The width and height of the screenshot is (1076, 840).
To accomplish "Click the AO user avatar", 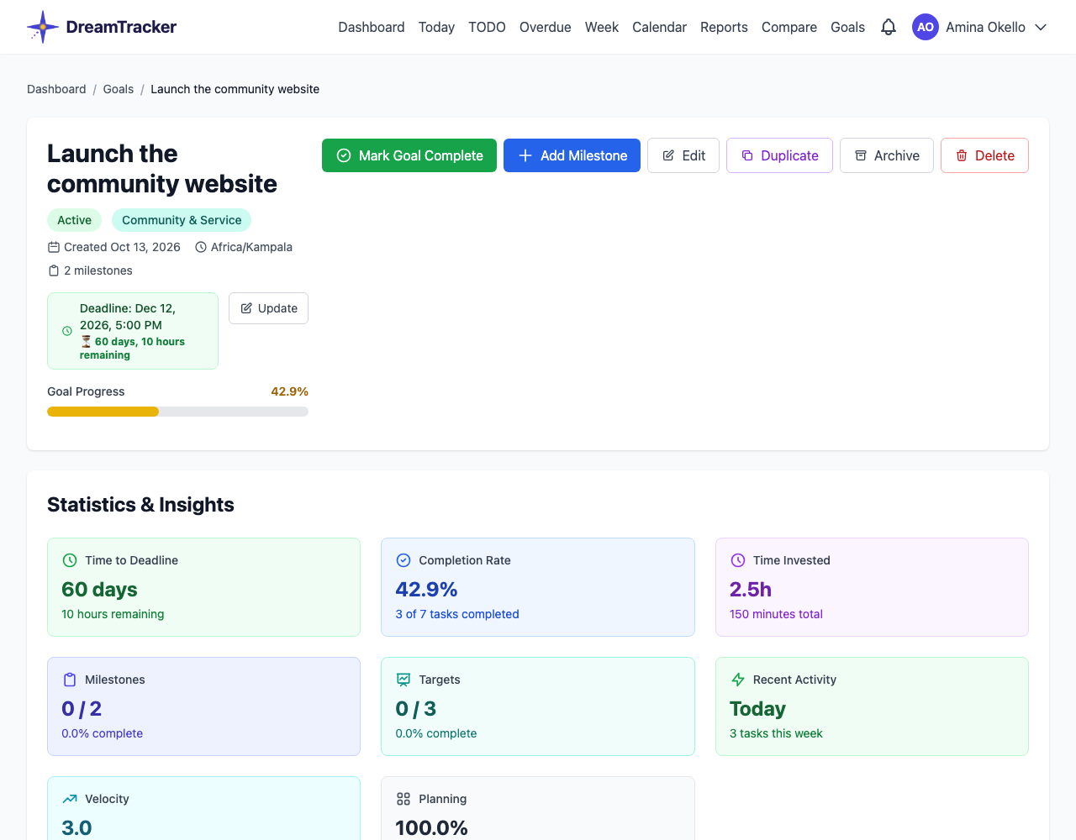I will (x=926, y=27).
